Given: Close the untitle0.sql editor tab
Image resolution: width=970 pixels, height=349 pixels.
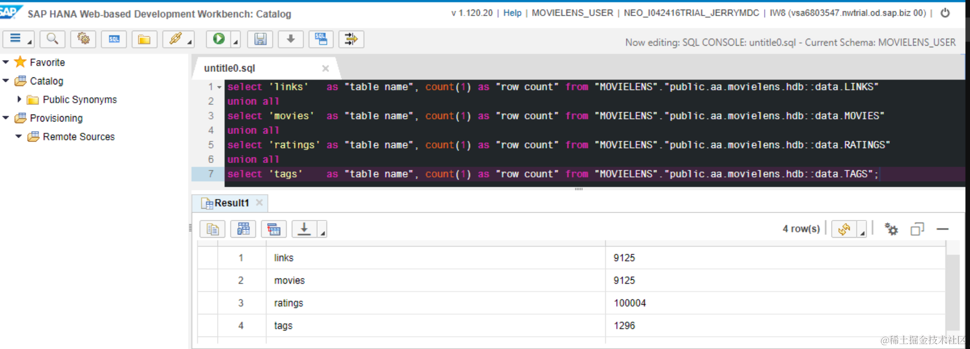Looking at the screenshot, I should 325,68.
